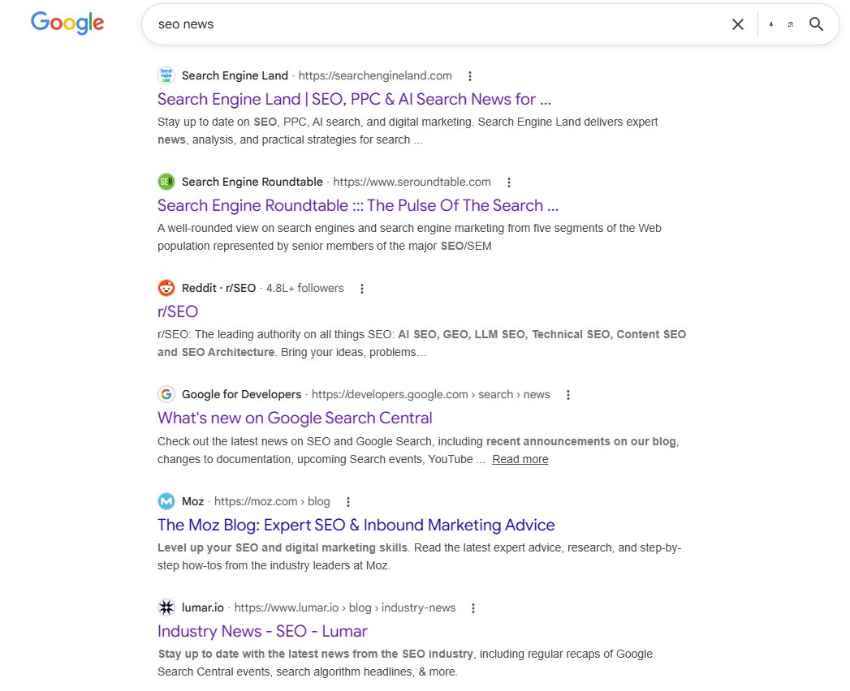
Task: Click the 'Google for Developers' site name
Action: tap(241, 393)
